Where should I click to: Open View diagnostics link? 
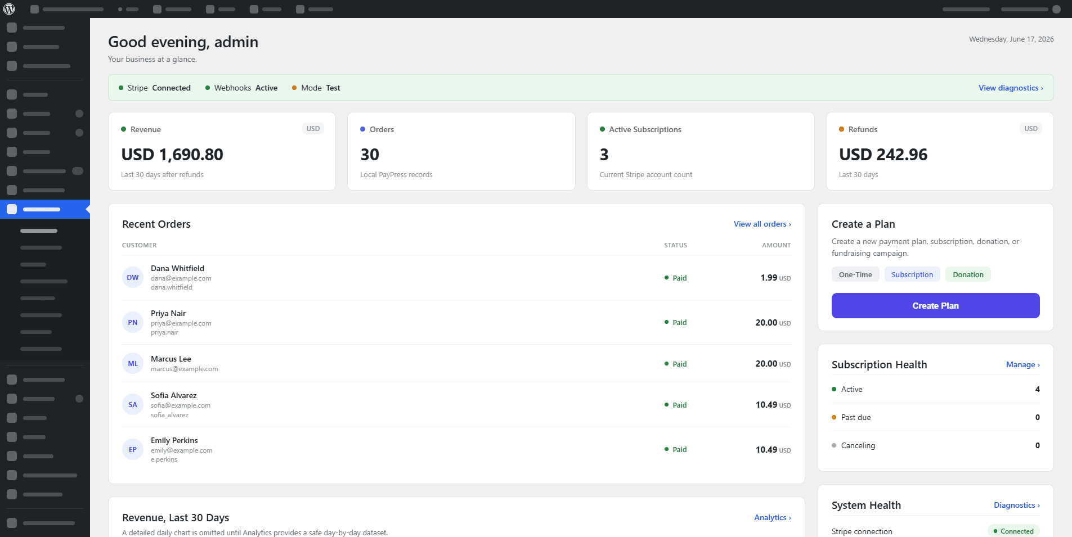[1011, 88]
